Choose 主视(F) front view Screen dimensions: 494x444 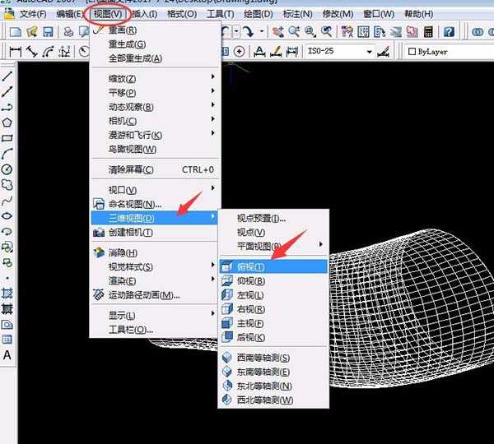[273, 323]
